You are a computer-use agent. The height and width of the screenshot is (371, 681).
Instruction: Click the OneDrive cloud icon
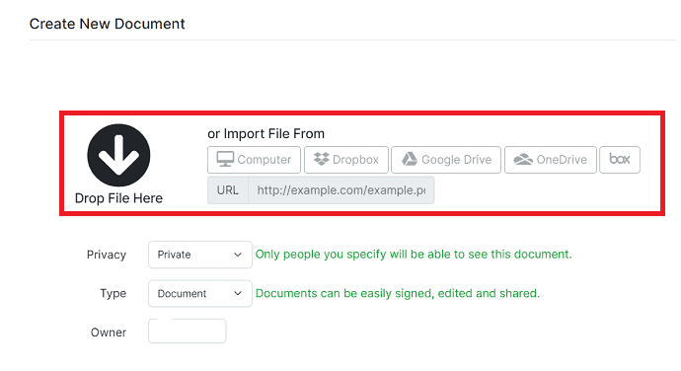[x=523, y=160]
